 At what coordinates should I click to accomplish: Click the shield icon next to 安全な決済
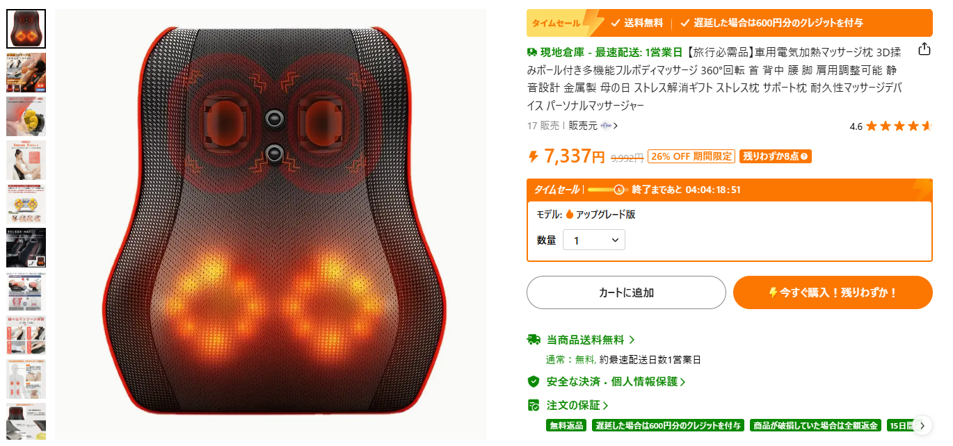tap(534, 381)
